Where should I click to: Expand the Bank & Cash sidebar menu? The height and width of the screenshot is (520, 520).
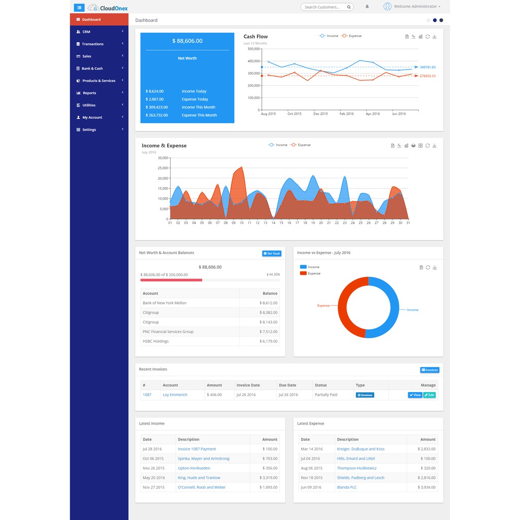(99, 69)
